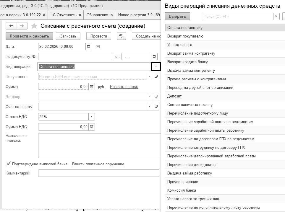This screenshot has height=212, width=285.
Task: Select 'Перечисление заработной платы работнику'
Action: tap(225, 130)
